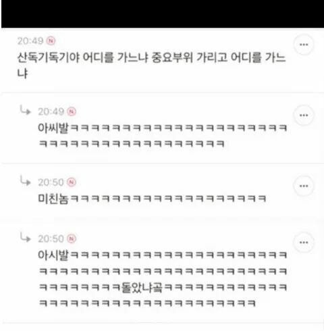The width and height of the screenshot is (324, 331).
Task: Click the reply arrow beside the last 20:50 reply
Action: (x=25, y=237)
